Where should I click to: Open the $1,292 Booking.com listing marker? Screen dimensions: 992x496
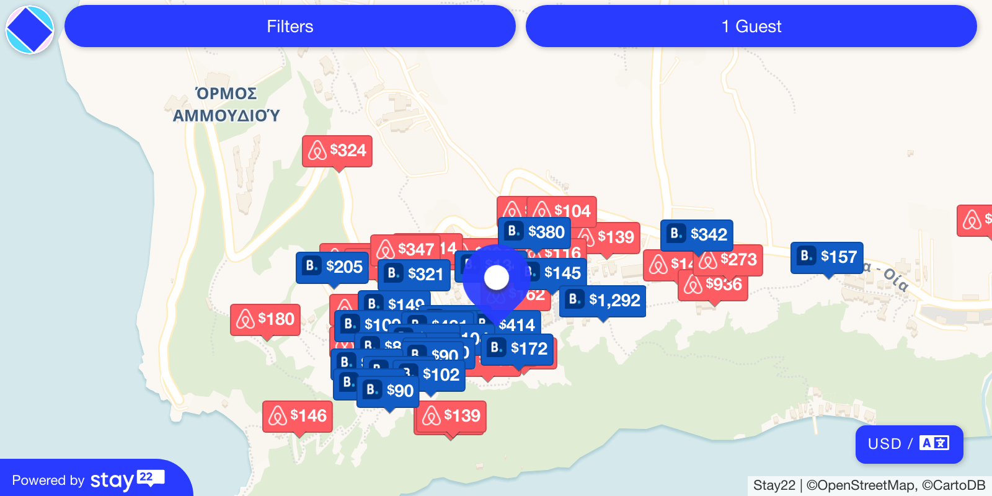pos(603,301)
